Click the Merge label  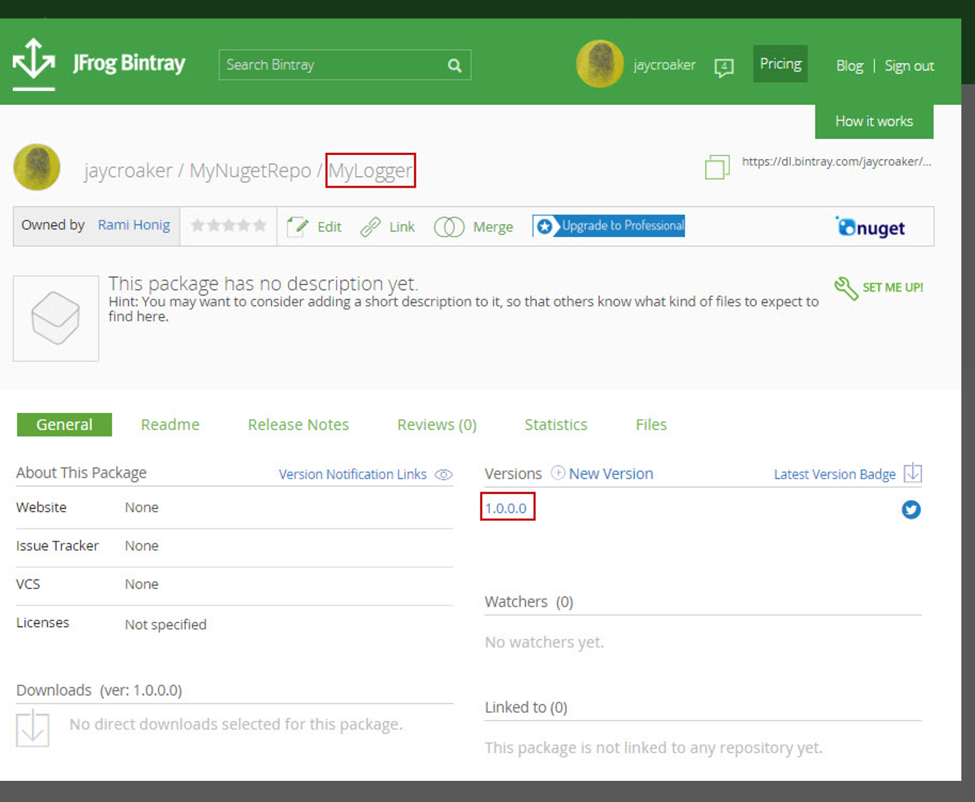[493, 227]
